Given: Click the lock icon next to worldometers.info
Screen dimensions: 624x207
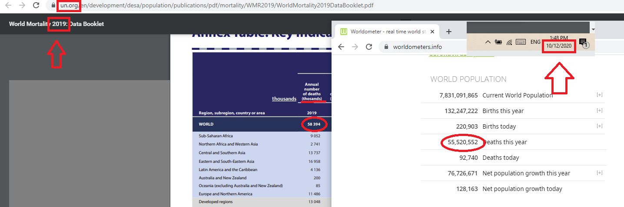Looking at the screenshot, I should coord(385,47).
